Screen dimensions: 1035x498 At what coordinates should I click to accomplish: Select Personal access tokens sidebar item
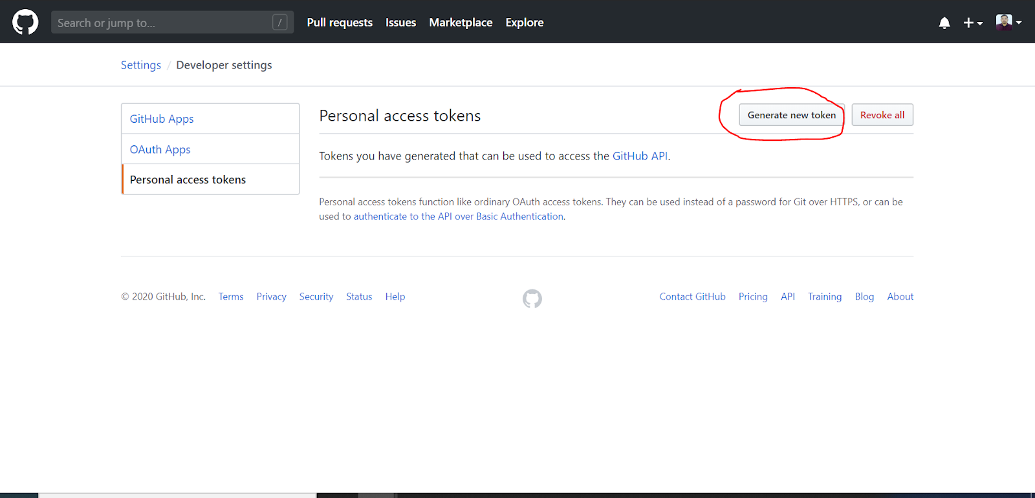coord(210,180)
